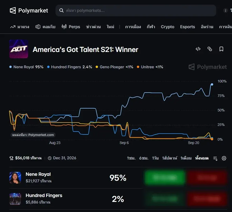
Task: Open chart settings gear icon
Action: click(x=224, y=158)
